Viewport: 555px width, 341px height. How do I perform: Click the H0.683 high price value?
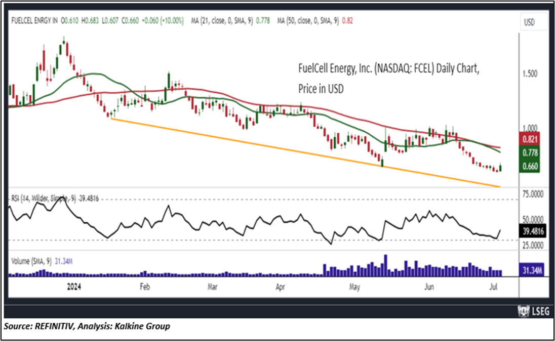(x=90, y=21)
